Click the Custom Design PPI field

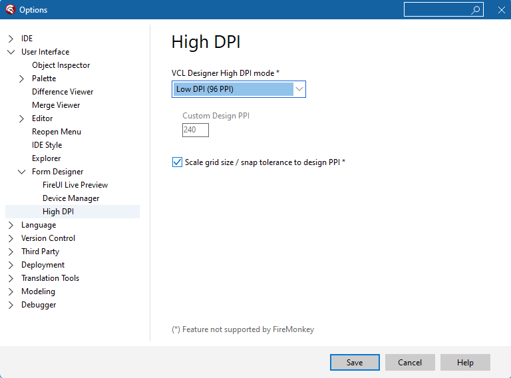pyautogui.click(x=196, y=130)
